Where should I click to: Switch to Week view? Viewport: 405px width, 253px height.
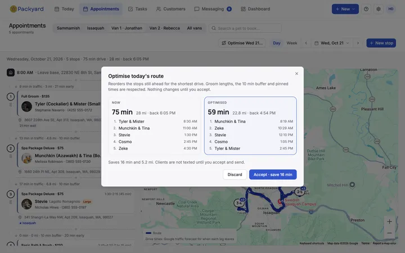[x=292, y=43]
